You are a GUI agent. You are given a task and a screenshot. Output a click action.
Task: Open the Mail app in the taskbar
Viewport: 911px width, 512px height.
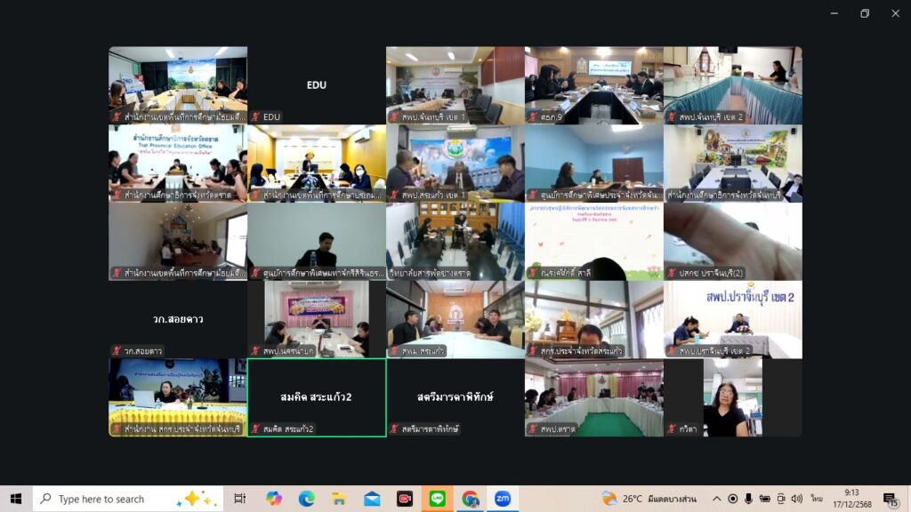tap(372, 499)
